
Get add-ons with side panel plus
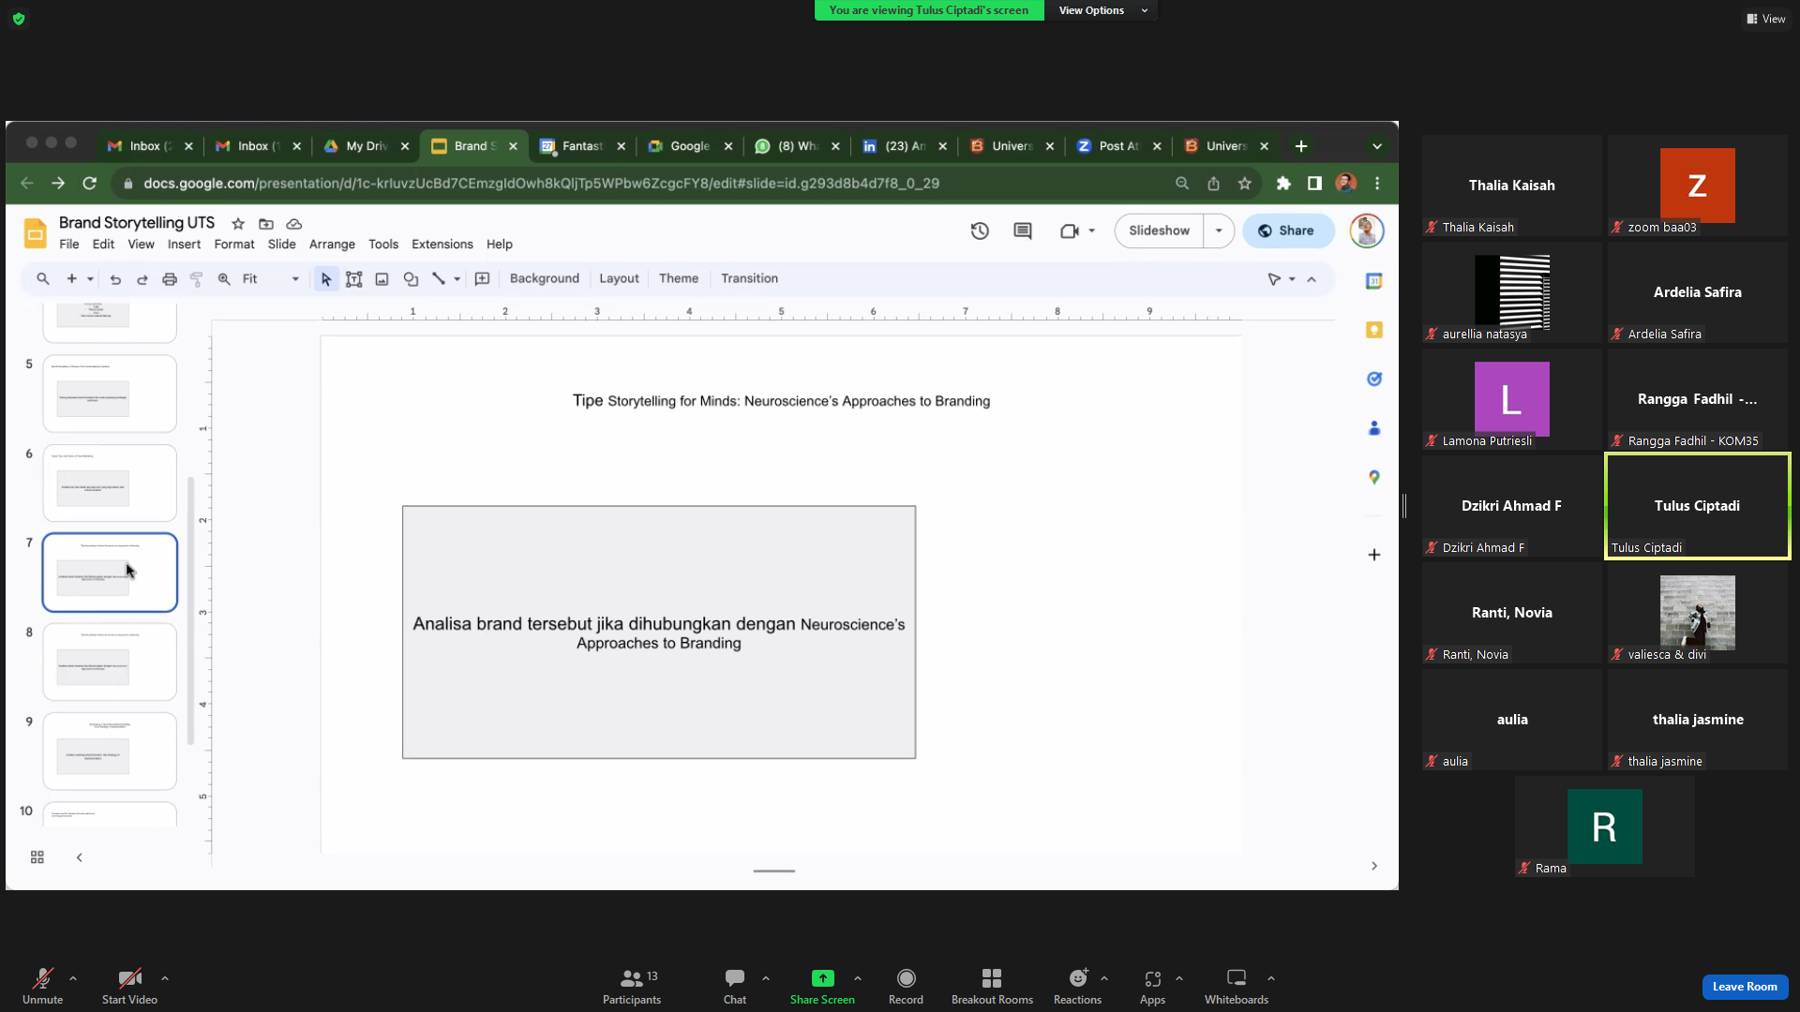(1374, 555)
